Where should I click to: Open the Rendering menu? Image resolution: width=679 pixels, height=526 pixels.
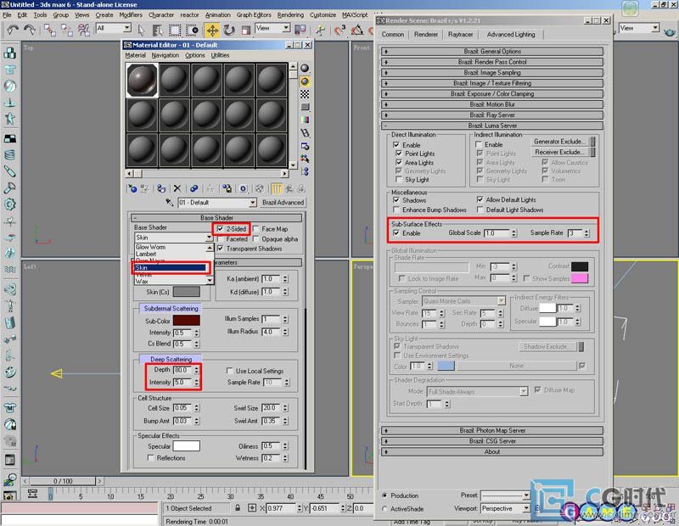(x=290, y=14)
